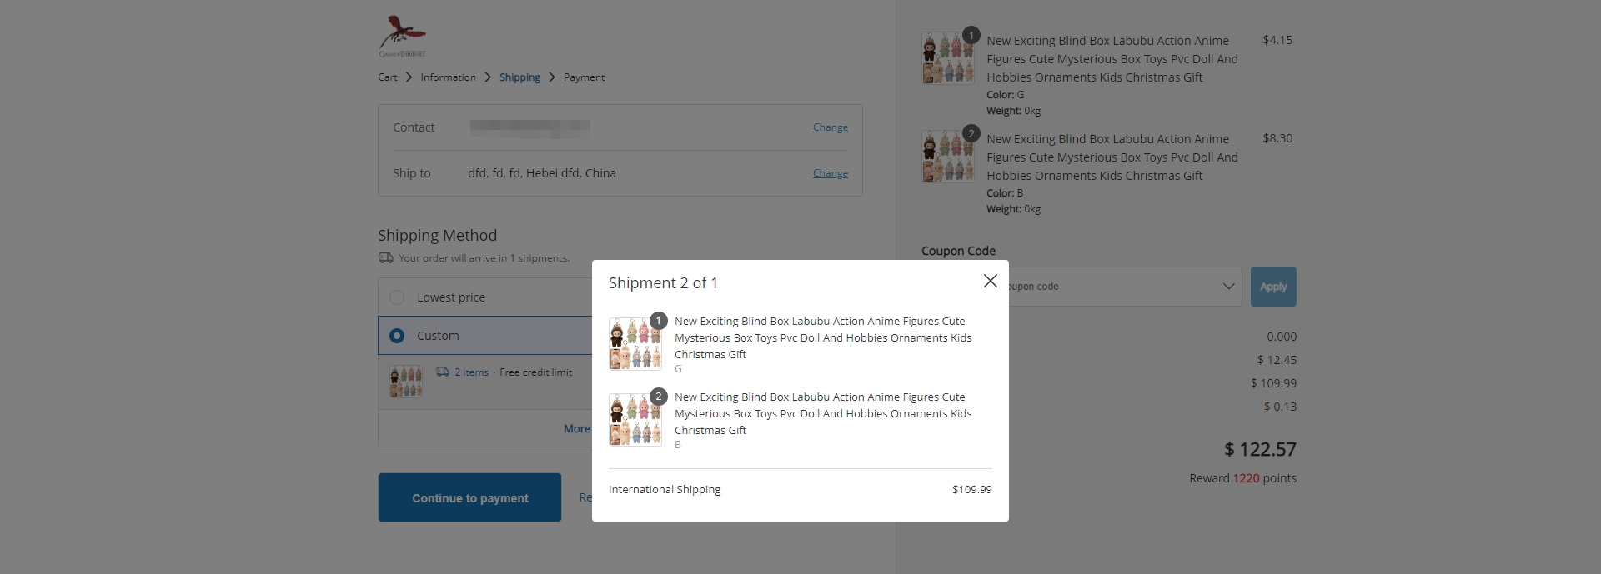Change the Contact information

click(831, 127)
